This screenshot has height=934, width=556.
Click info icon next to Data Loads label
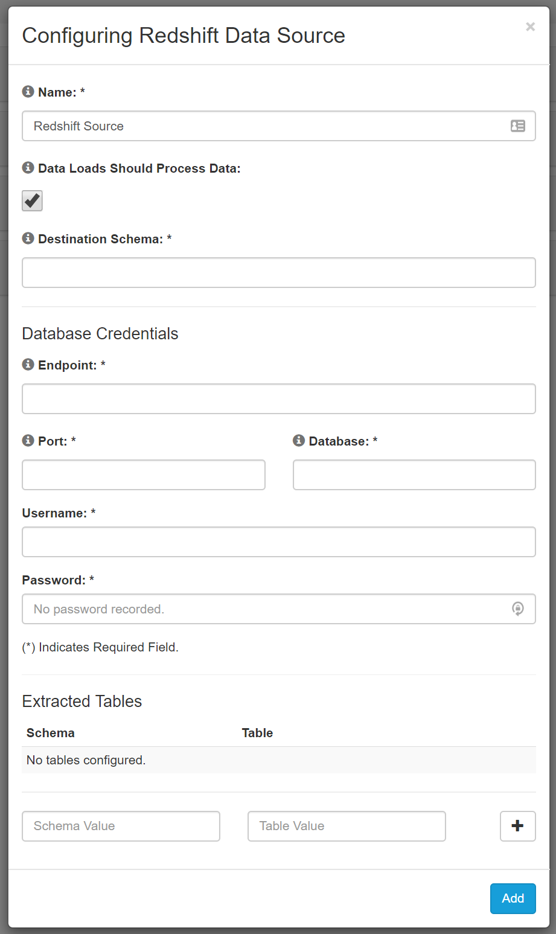click(28, 168)
